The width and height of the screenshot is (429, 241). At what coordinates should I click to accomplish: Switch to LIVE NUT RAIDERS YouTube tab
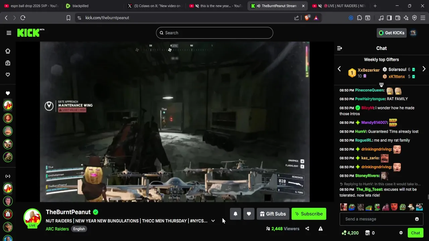click(339, 6)
